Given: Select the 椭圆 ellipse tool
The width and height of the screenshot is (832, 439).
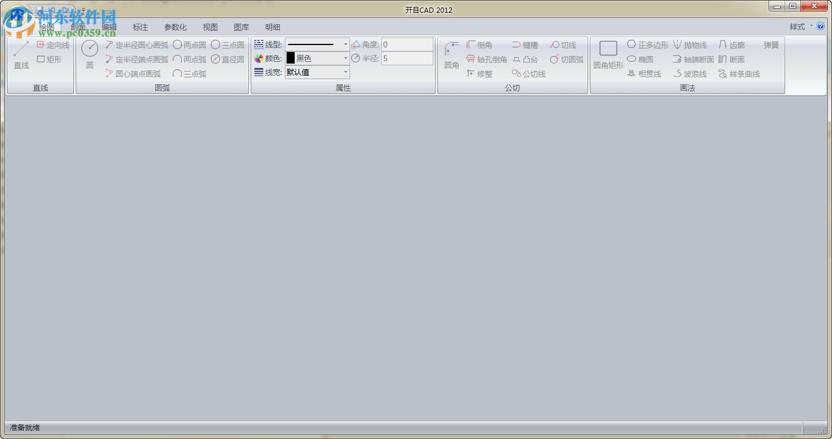Looking at the screenshot, I should [x=641, y=59].
